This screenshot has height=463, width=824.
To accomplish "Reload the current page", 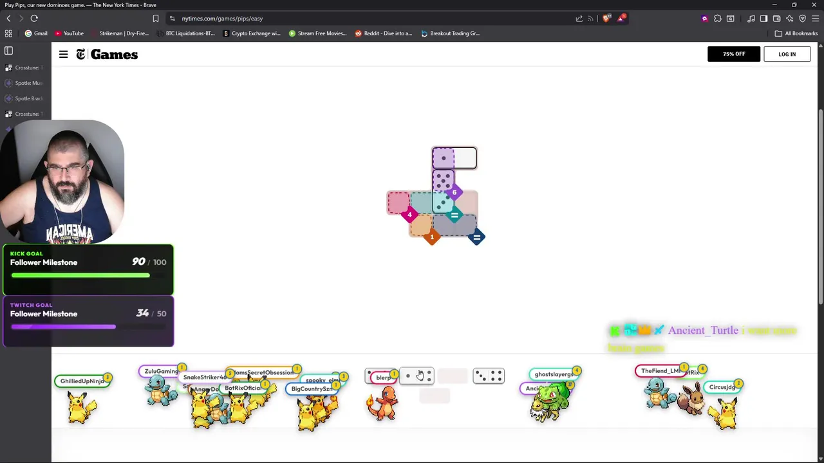I will click(x=34, y=19).
